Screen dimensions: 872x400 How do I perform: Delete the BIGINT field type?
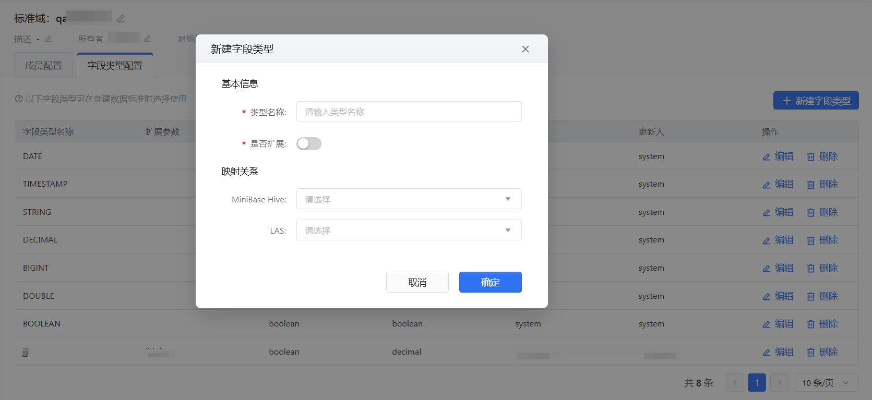(x=822, y=268)
